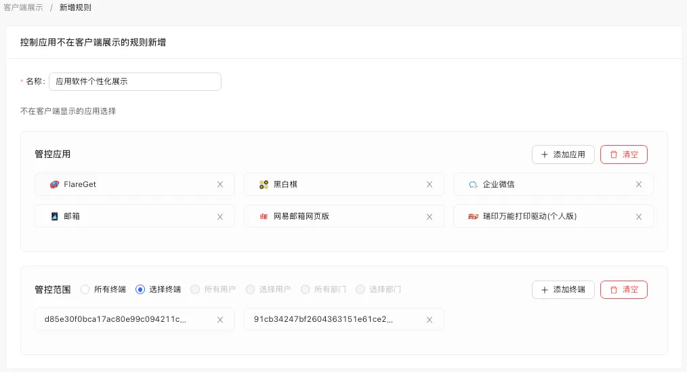This screenshot has width=687, height=372.
Task: Click the 企业微信 app icon
Action: click(x=473, y=184)
